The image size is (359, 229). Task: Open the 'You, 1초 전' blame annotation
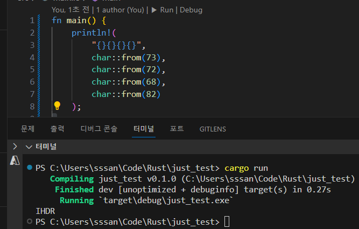(x=71, y=10)
